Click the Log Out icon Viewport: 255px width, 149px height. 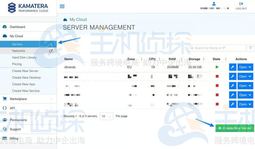coord(241,4)
